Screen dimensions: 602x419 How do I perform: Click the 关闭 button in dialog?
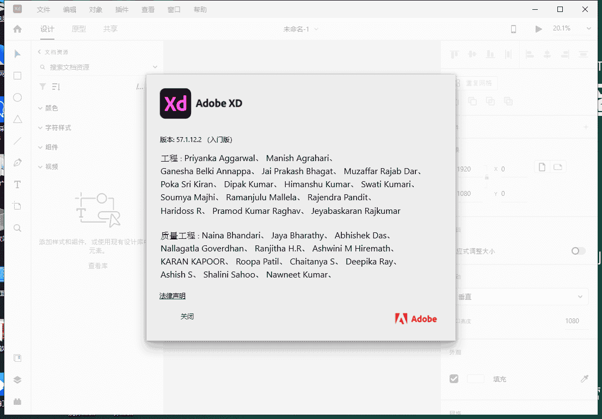[x=187, y=316]
